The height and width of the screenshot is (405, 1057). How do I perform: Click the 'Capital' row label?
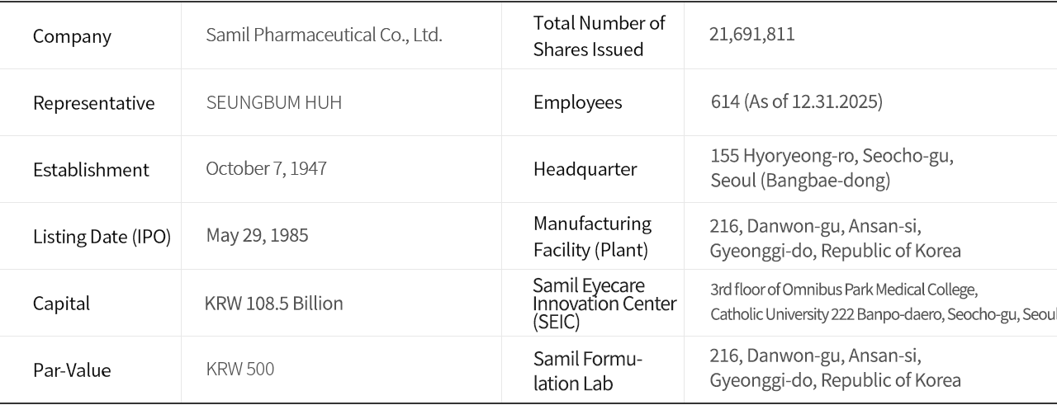click(x=61, y=304)
